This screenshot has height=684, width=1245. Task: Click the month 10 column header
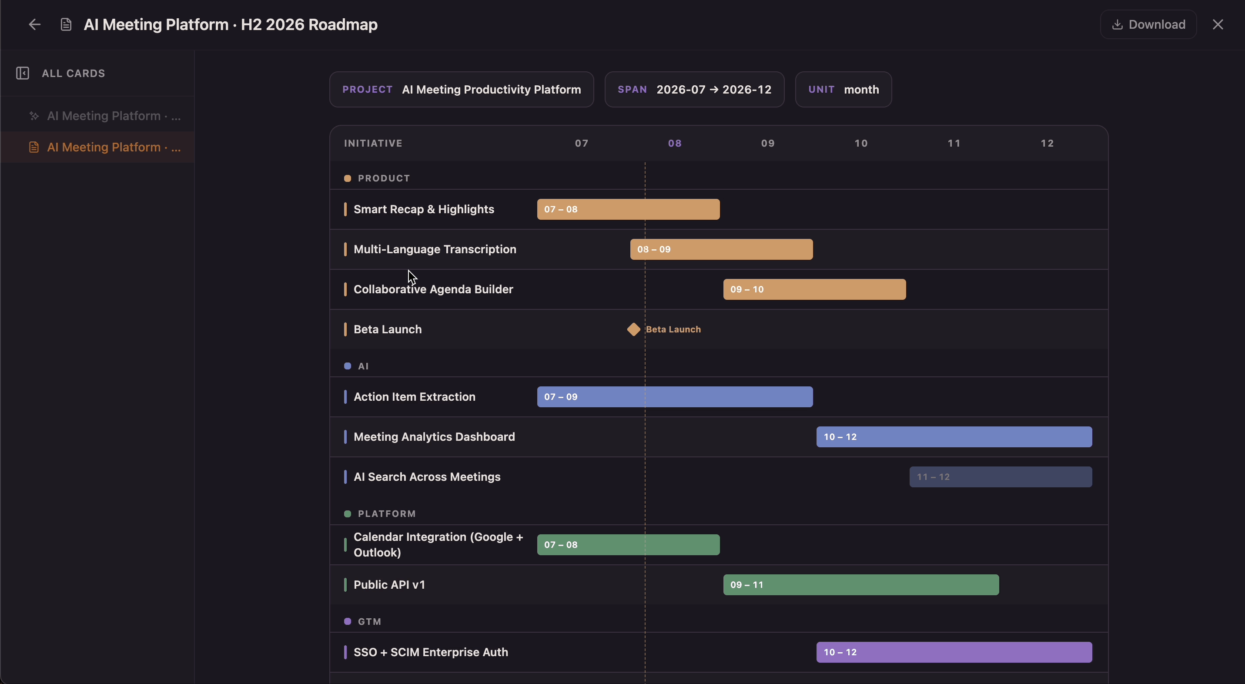(x=861, y=143)
